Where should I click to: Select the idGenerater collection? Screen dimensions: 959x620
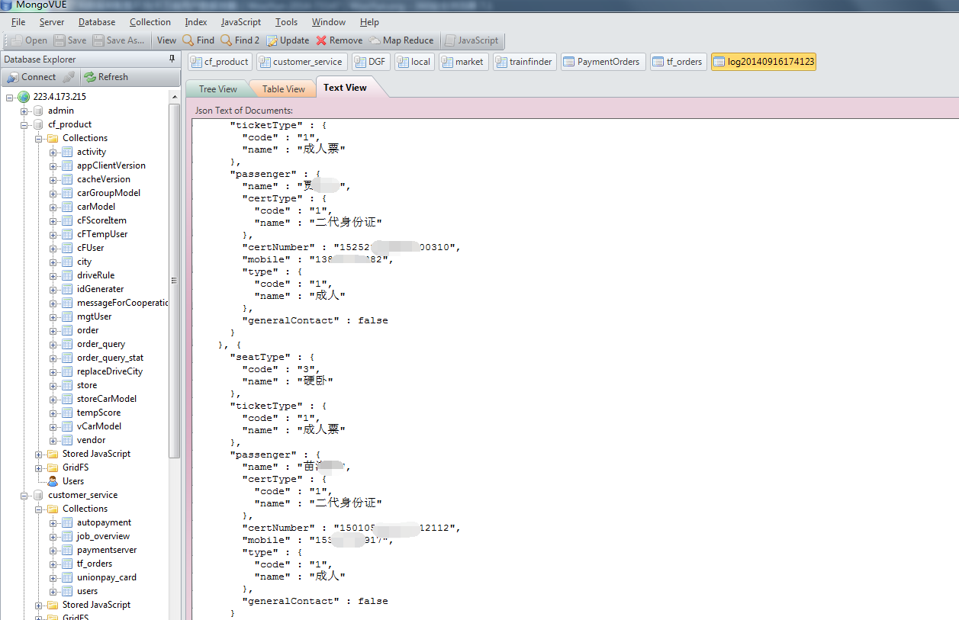click(100, 289)
